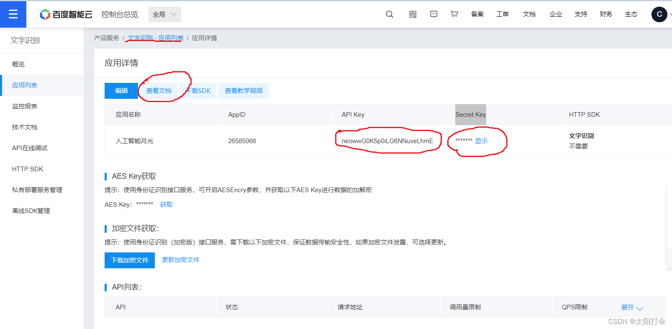Open the hamburger menu icon
The image size is (672, 329).
click(13, 14)
